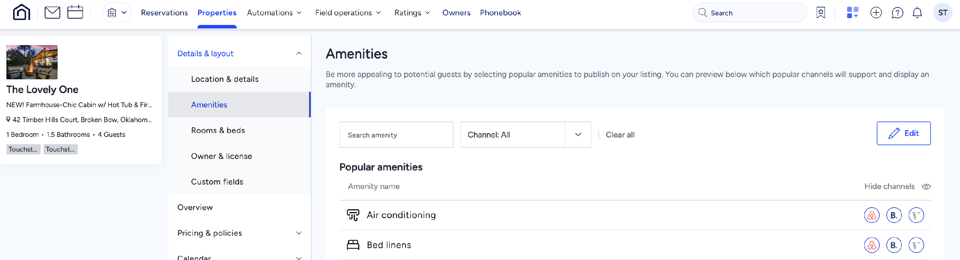
Task: Open the inbox mail icon
Action: click(52, 13)
